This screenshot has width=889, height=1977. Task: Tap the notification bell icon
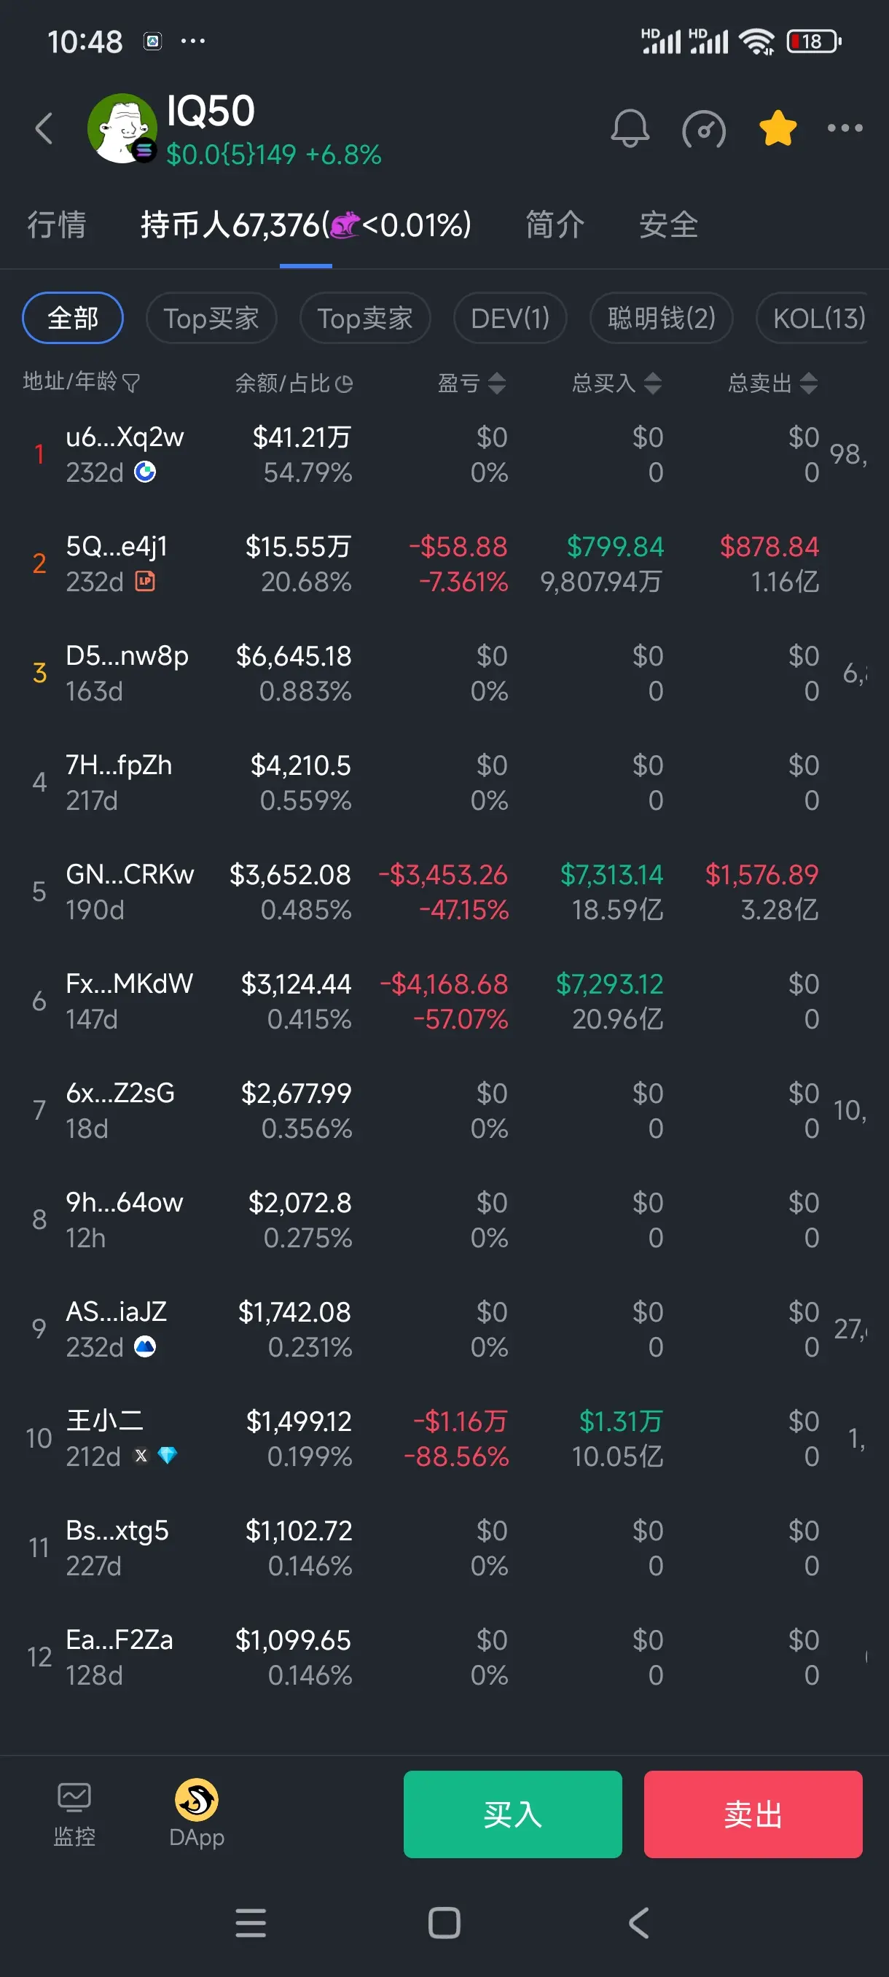(x=630, y=128)
